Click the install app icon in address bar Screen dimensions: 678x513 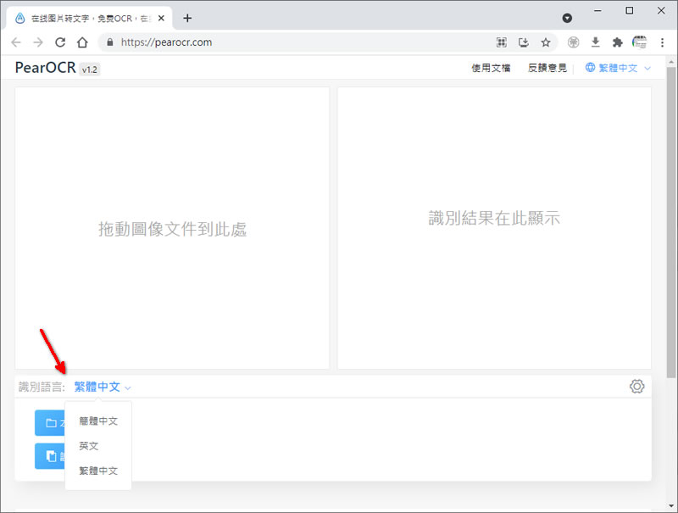click(x=524, y=42)
